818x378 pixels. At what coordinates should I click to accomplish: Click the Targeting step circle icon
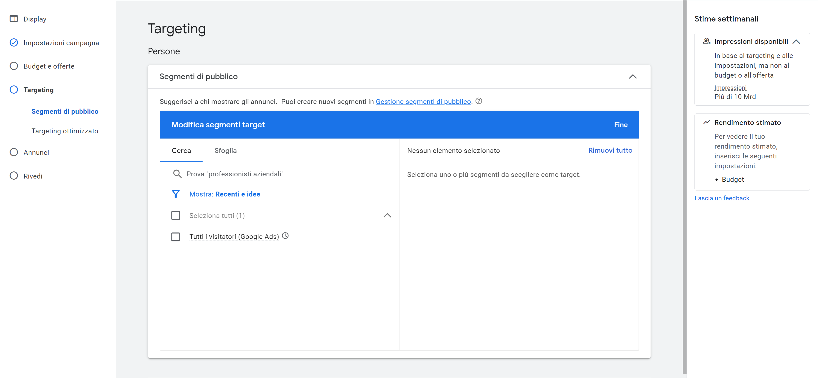point(14,90)
